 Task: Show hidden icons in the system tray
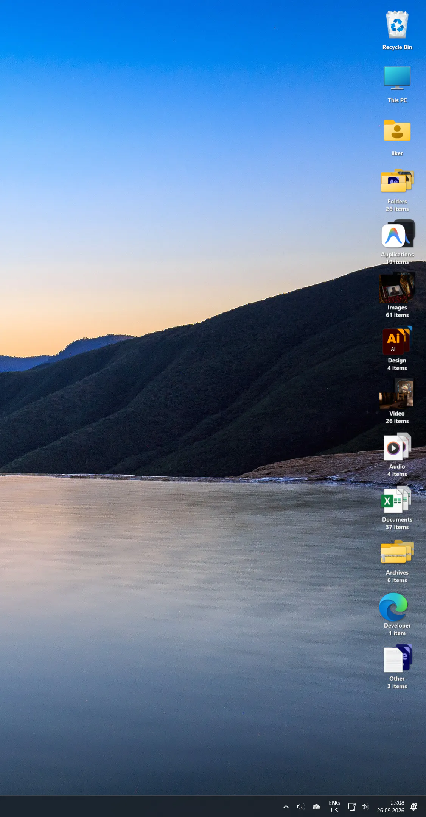[286, 807]
